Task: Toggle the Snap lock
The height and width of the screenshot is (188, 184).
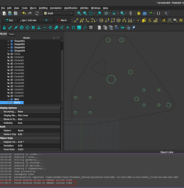Action: click(x=4, y=28)
